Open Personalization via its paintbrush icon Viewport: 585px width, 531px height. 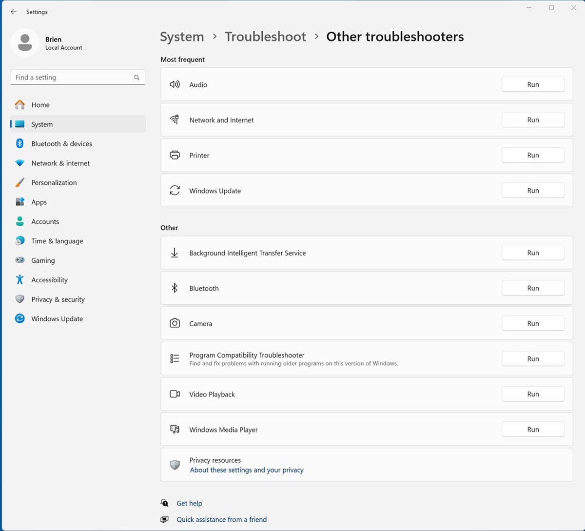(x=20, y=182)
